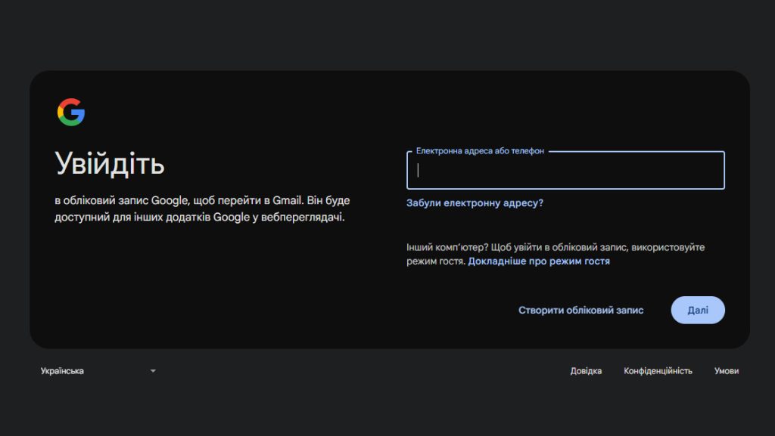Image resolution: width=775 pixels, height=436 pixels.
Task: Click the "Увійдіть" heading
Action: pos(109,163)
